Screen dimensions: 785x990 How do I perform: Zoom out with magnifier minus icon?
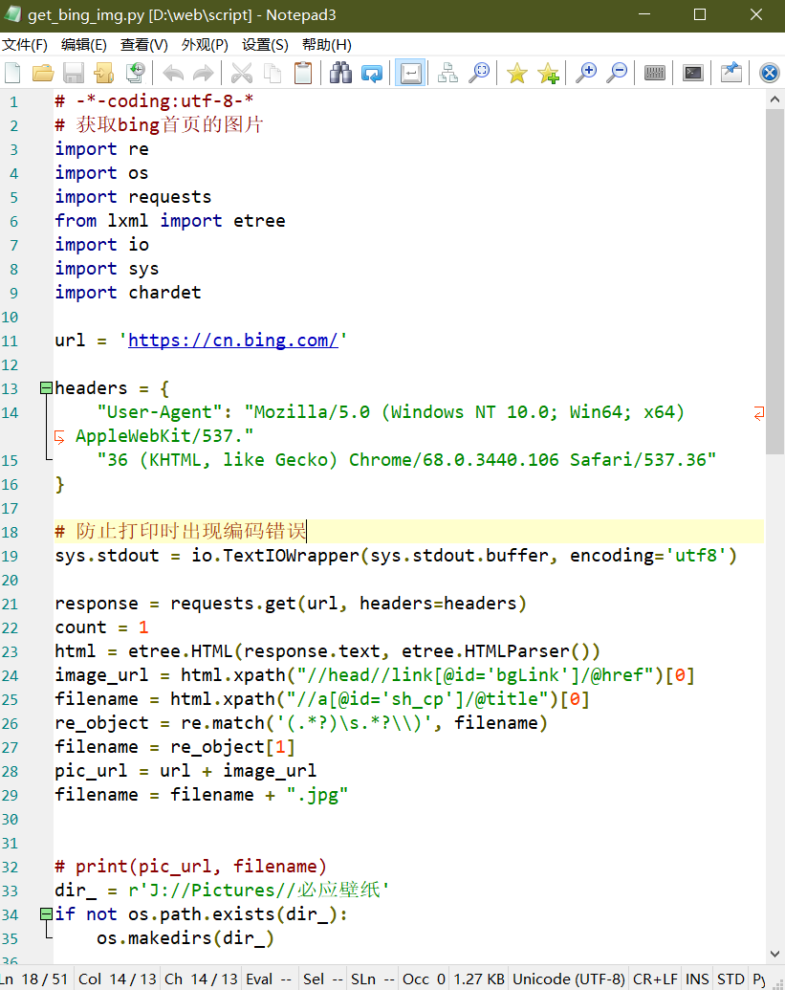[617, 74]
